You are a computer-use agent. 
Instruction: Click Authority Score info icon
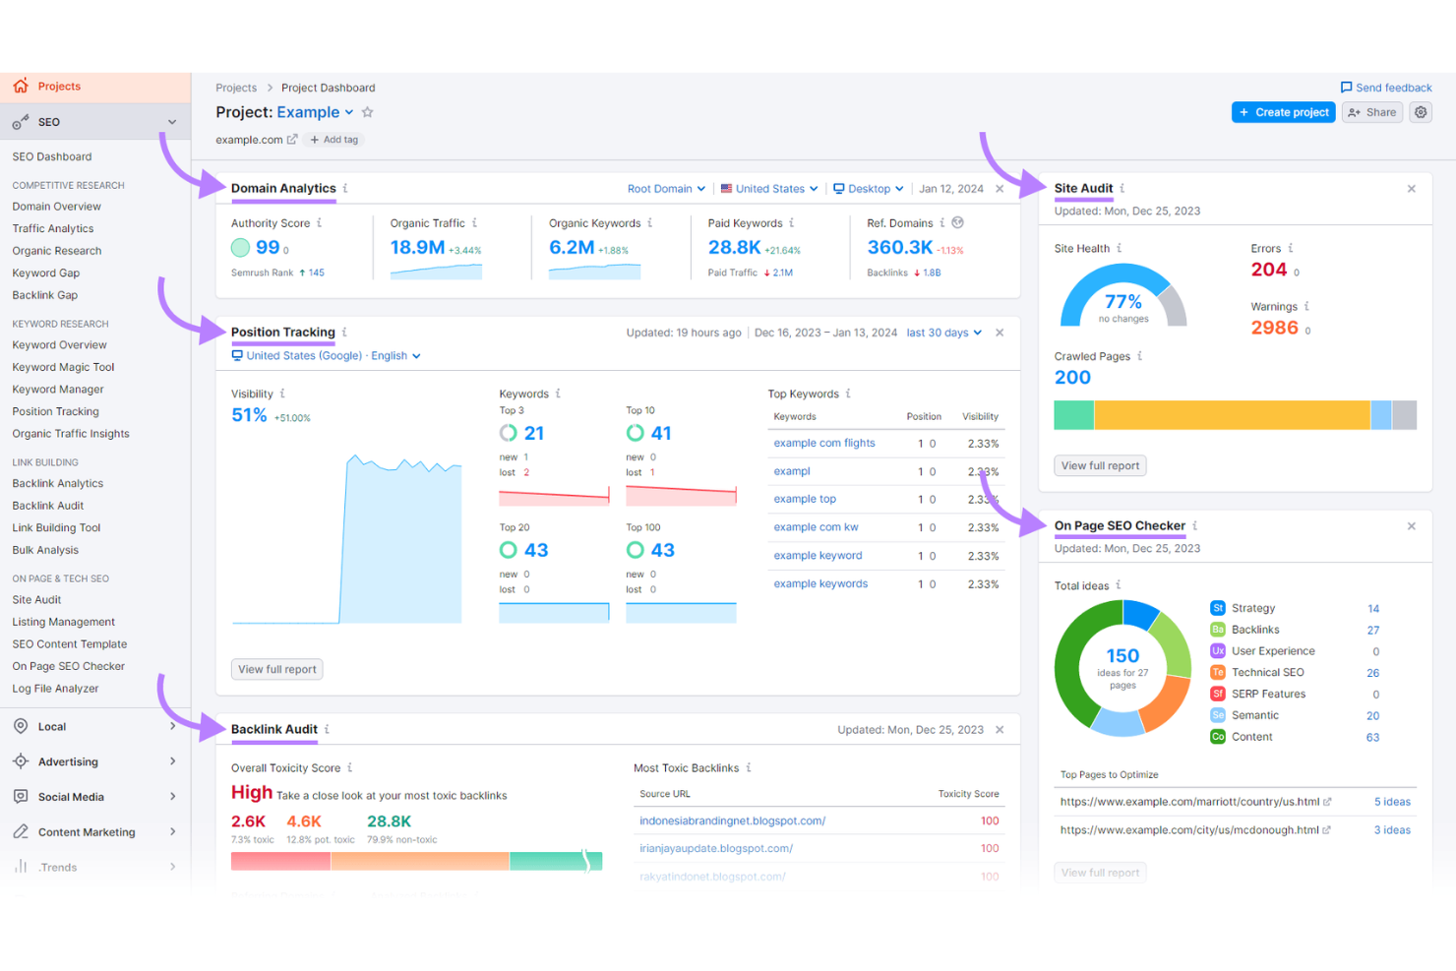coord(320,223)
